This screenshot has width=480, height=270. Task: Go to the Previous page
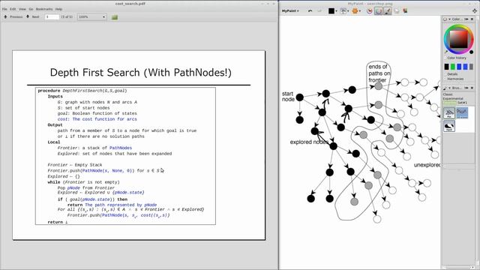point(13,16)
